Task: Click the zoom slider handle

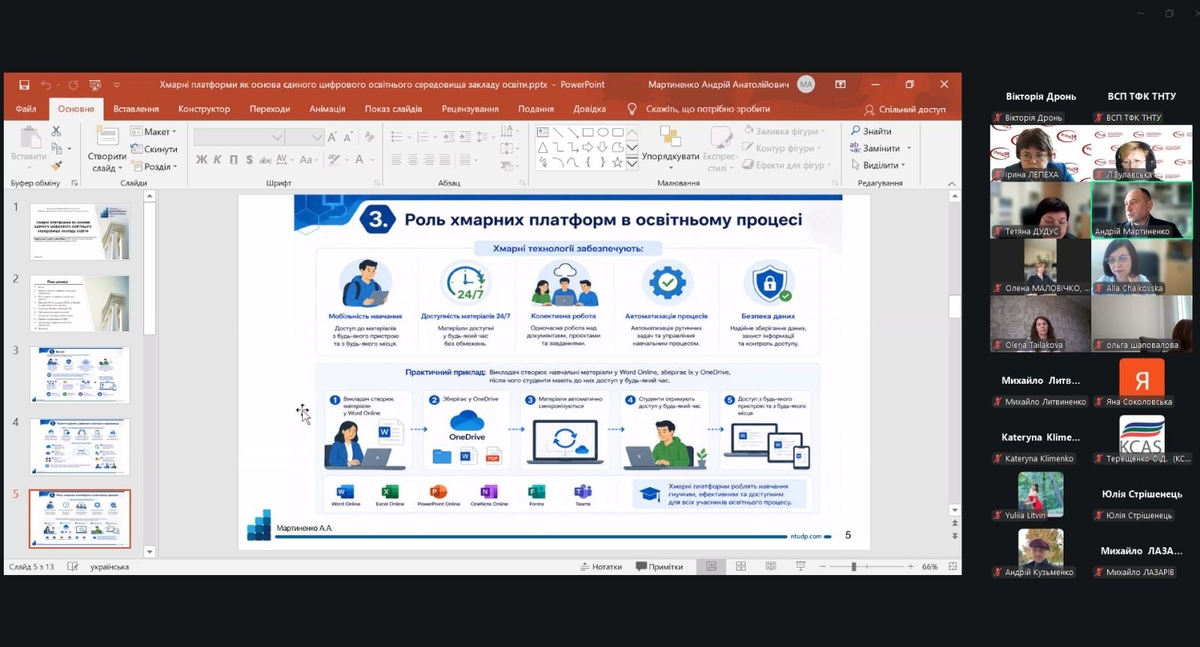Action: pos(853,567)
